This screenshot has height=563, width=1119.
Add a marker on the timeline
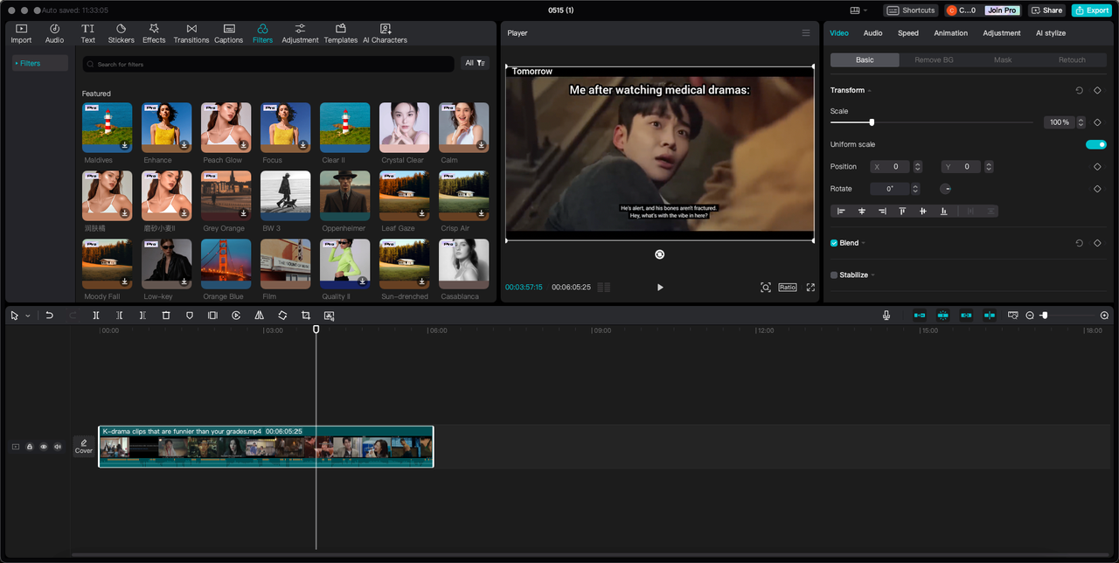coord(190,315)
